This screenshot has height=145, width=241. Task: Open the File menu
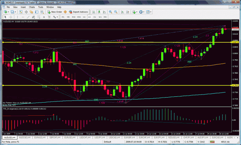[8, 7]
